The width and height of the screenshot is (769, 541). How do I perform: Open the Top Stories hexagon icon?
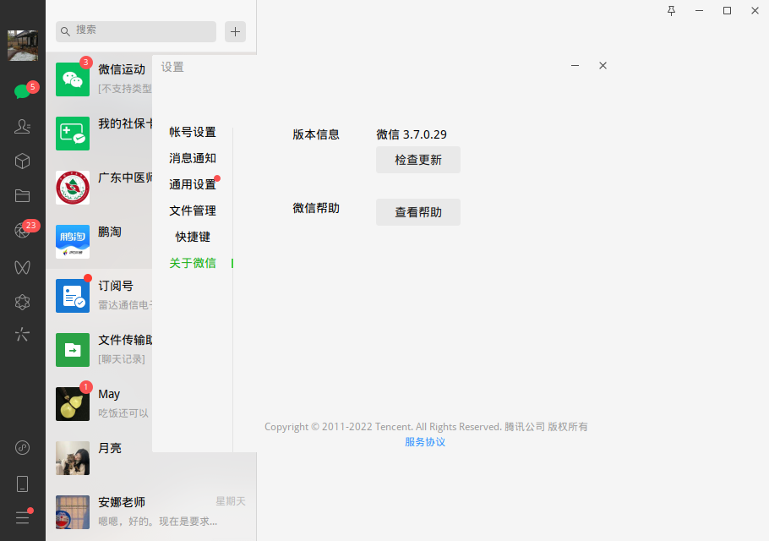(23, 302)
